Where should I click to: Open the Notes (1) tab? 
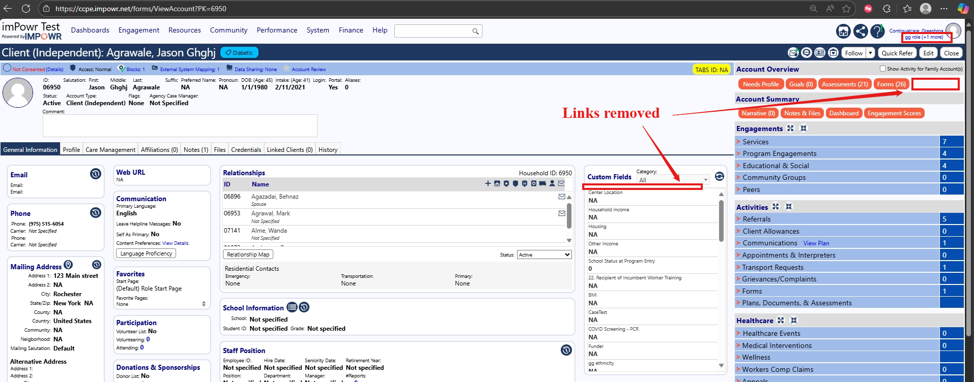(x=196, y=149)
